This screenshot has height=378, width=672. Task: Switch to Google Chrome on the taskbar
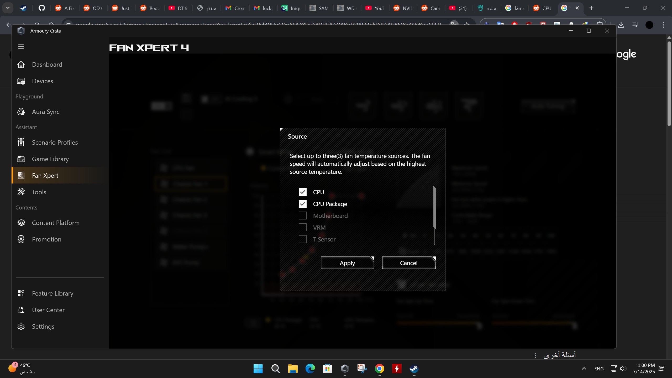coord(380,369)
